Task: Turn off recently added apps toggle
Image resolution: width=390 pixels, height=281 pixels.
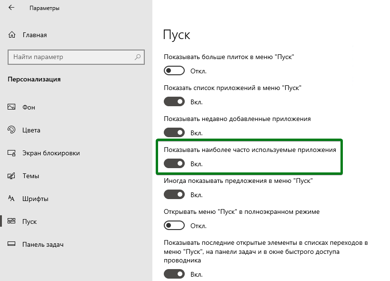Action: point(174,132)
